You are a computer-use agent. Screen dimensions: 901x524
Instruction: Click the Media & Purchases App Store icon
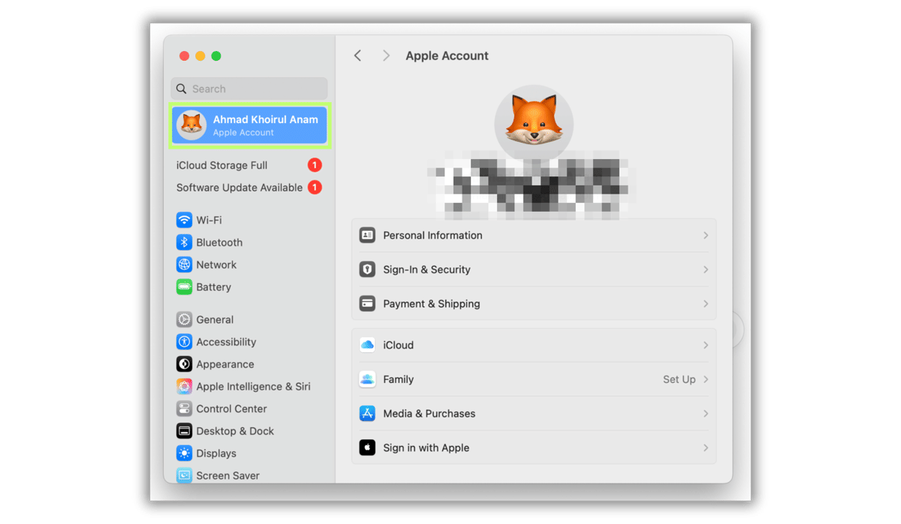coord(367,414)
